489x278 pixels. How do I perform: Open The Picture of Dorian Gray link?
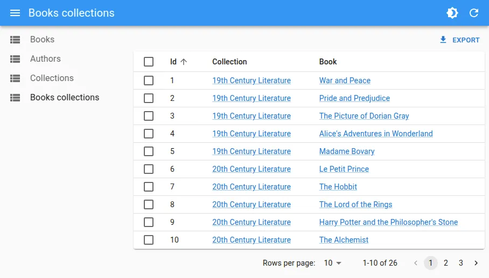click(364, 116)
